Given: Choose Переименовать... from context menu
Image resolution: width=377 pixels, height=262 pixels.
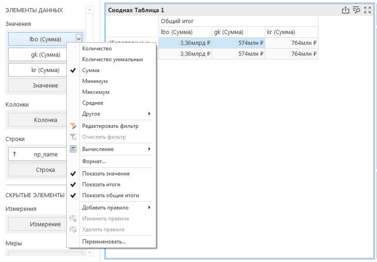Looking at the screenshot, I should click(104, 242).
